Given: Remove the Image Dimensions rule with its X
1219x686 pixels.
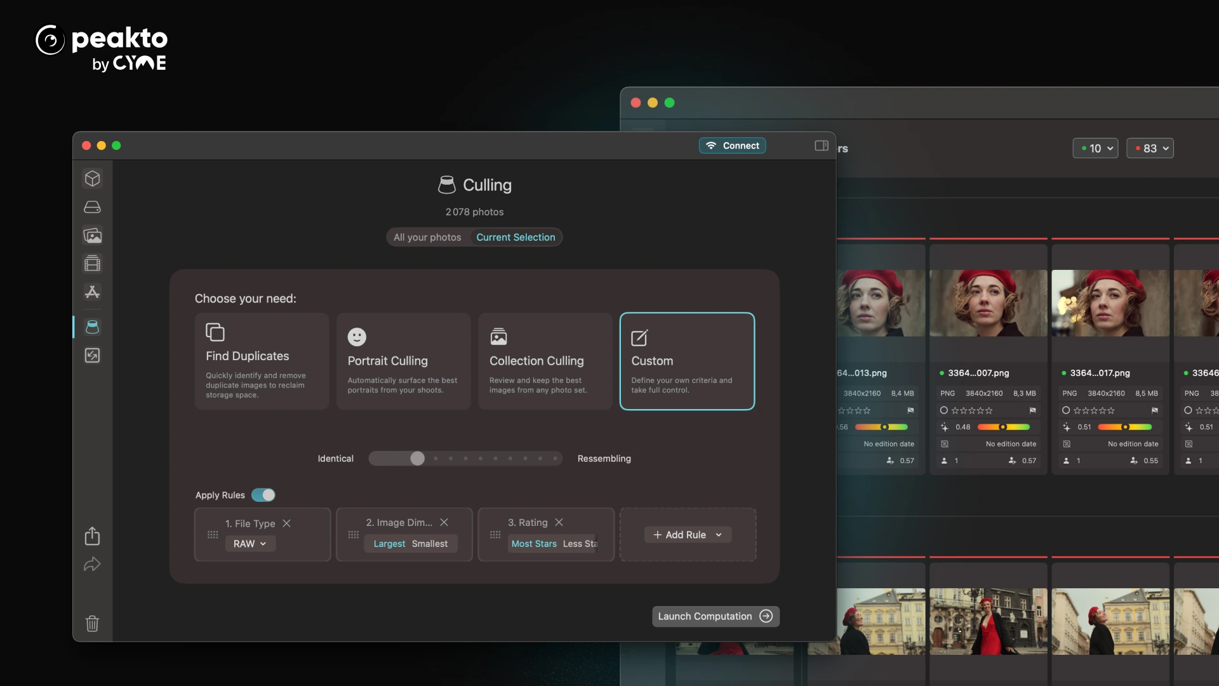Looking at the screenshot, I should coord(444,522).
